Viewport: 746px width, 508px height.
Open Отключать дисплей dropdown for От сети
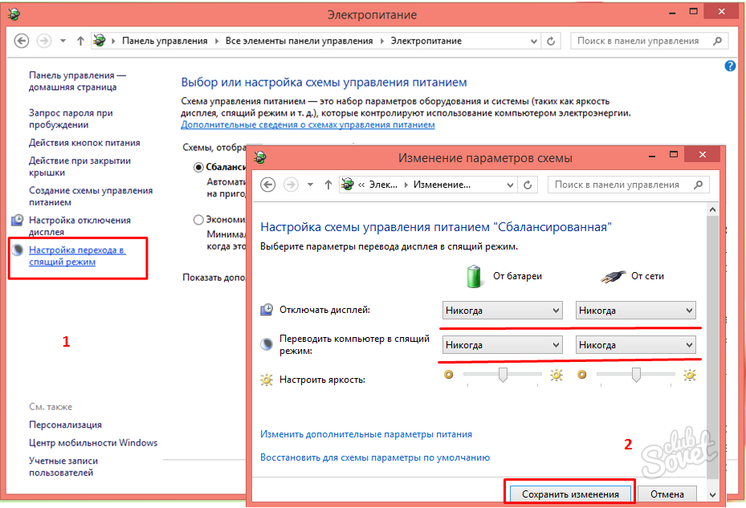636,311
